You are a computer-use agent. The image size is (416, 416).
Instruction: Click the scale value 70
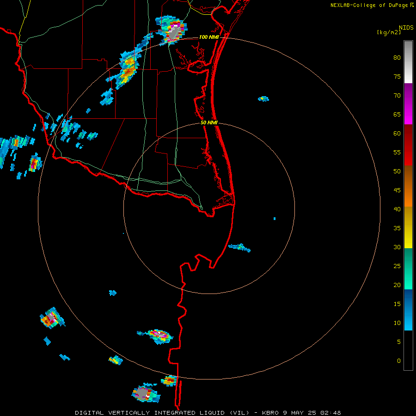pos(397,96)
